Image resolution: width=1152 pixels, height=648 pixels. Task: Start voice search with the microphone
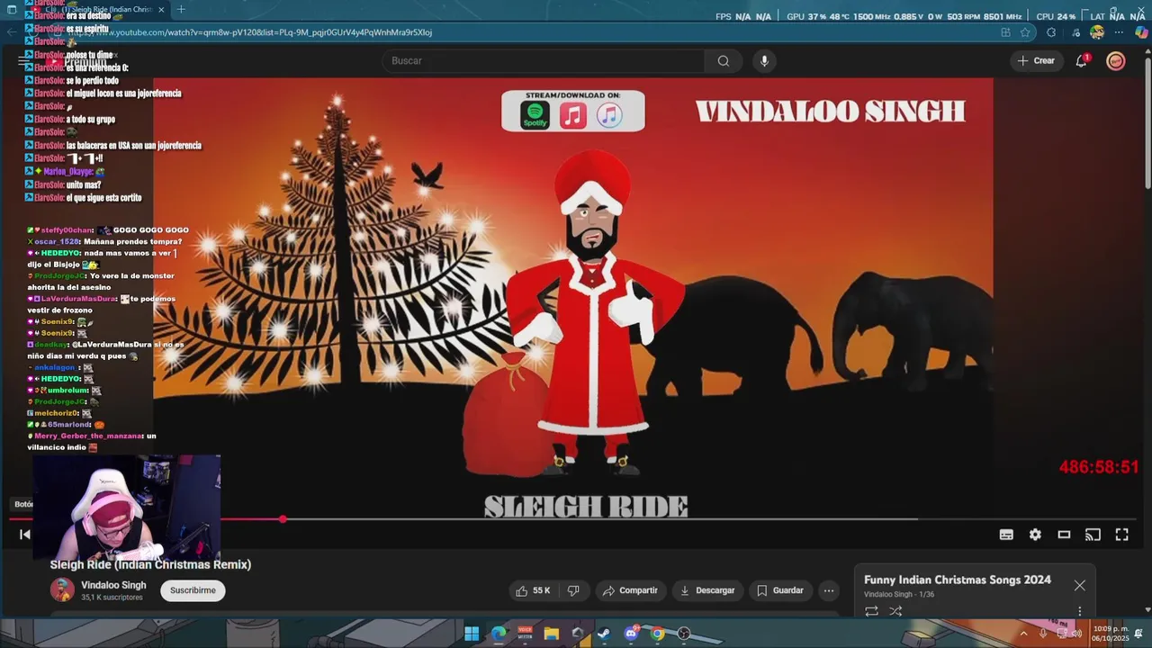click(764, 60)
